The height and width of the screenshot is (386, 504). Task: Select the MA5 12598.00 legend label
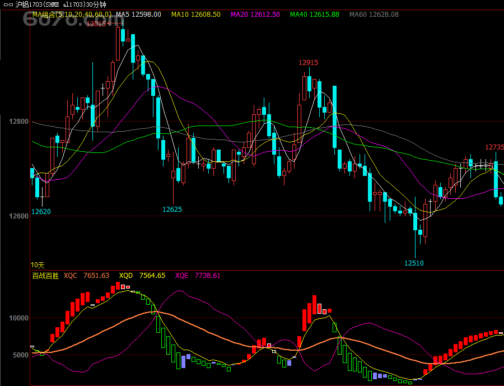(x=138, y=14)
